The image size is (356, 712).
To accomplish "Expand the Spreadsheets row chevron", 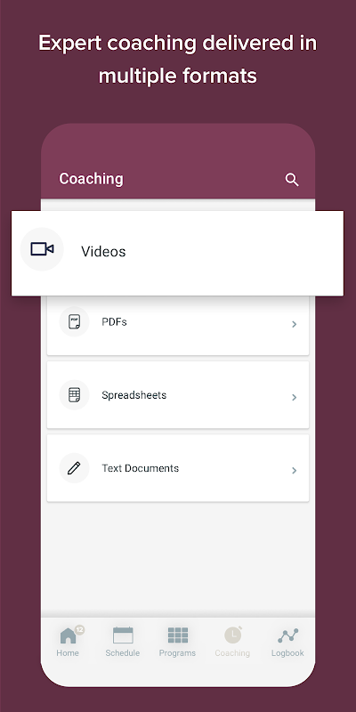I will (x=295, y=397).
